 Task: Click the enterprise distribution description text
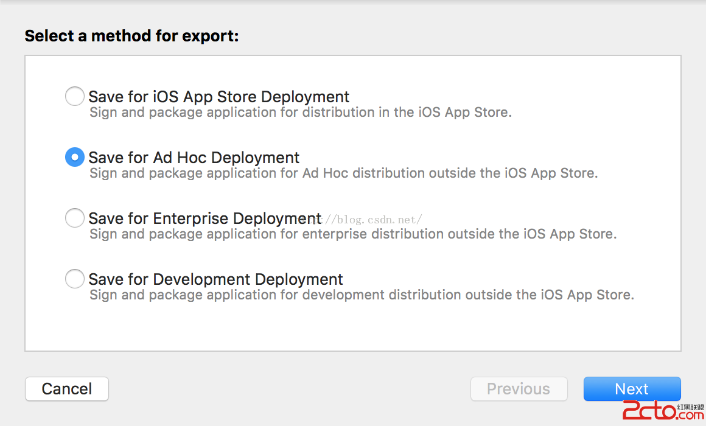(353, 234)
